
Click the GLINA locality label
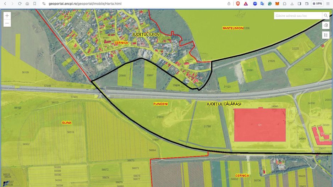[x=67, y=123]
